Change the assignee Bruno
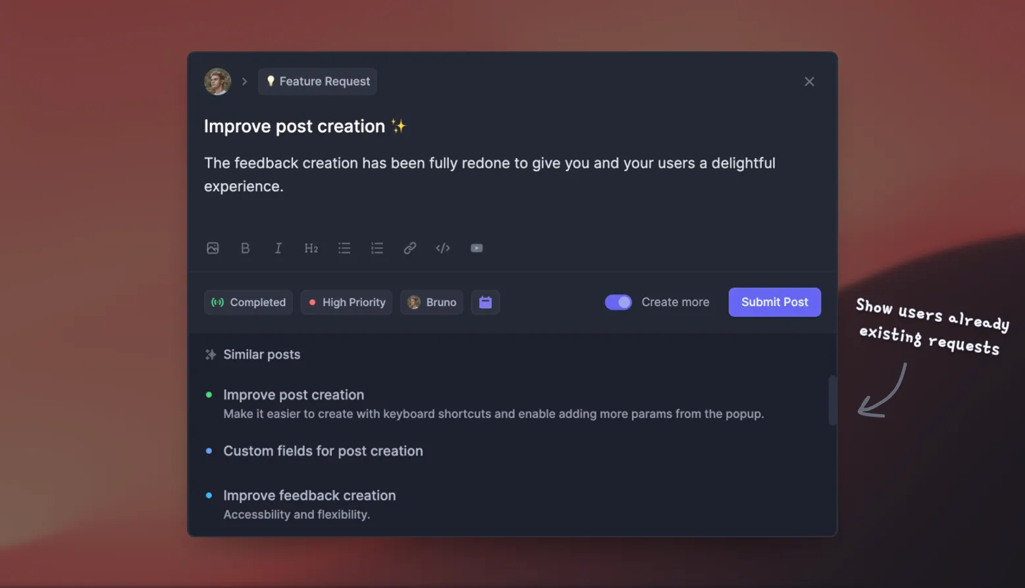This screenshot has width=1025, height=588. pyautogui.click(x=432, y=302)
